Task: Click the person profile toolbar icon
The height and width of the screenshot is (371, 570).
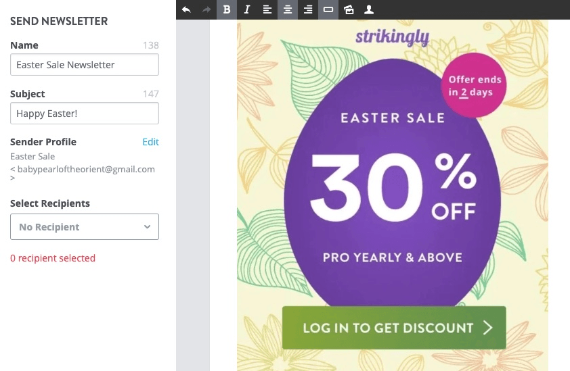Action: 369,9
